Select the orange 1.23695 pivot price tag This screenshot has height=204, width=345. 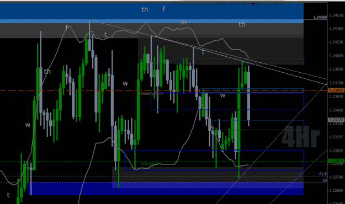tap(336, 90)
